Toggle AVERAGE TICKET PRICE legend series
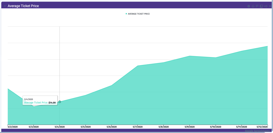 138,14
